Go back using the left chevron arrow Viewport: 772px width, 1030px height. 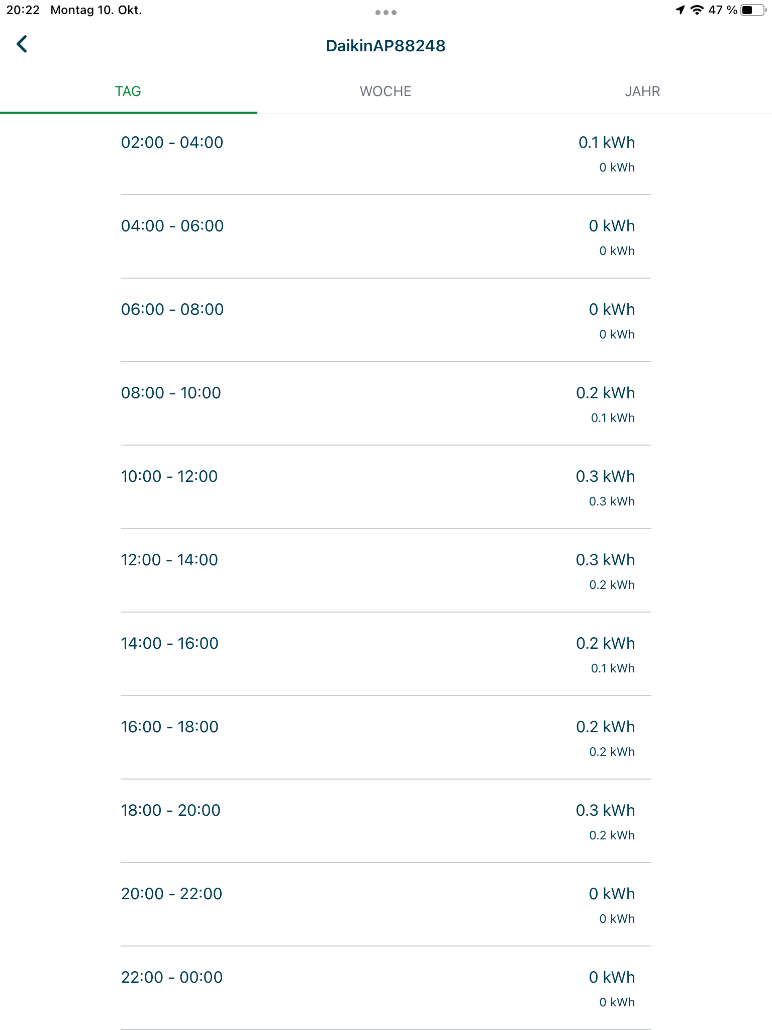click(x=22, y=44)
